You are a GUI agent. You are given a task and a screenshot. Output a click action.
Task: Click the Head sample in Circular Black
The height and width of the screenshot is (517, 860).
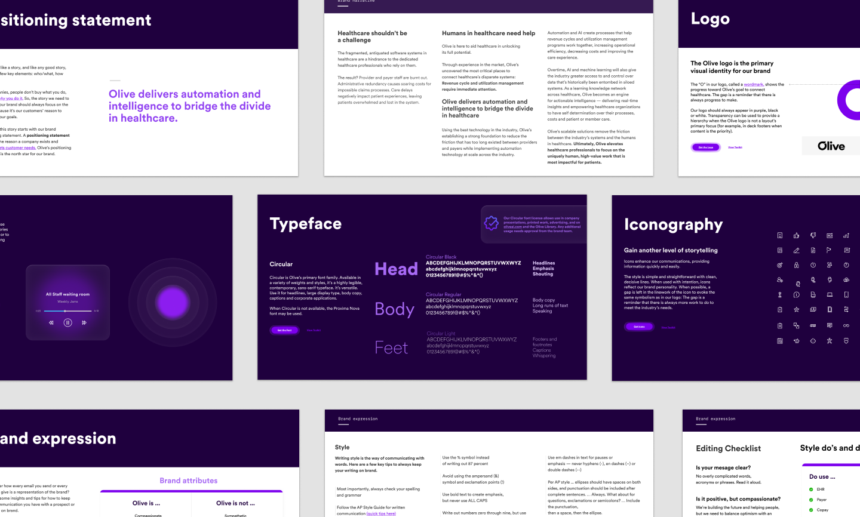pyautogui.click(x=396, y=269)
